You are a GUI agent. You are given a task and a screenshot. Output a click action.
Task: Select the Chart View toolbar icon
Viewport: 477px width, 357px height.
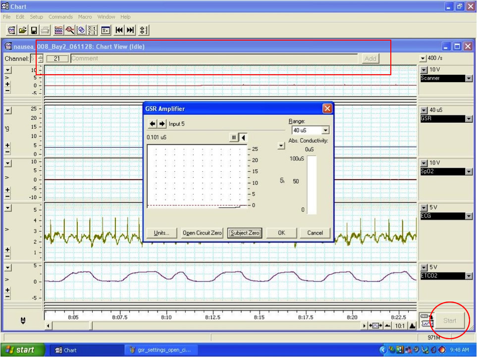tap(58, 30)
